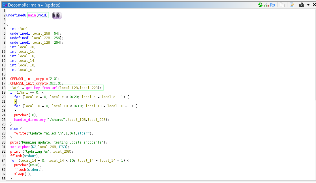The height and width of the screenshot is (183, 316).
Task: Toggle the blue Ro read-only indicator
Action: (x=272, y=5)
